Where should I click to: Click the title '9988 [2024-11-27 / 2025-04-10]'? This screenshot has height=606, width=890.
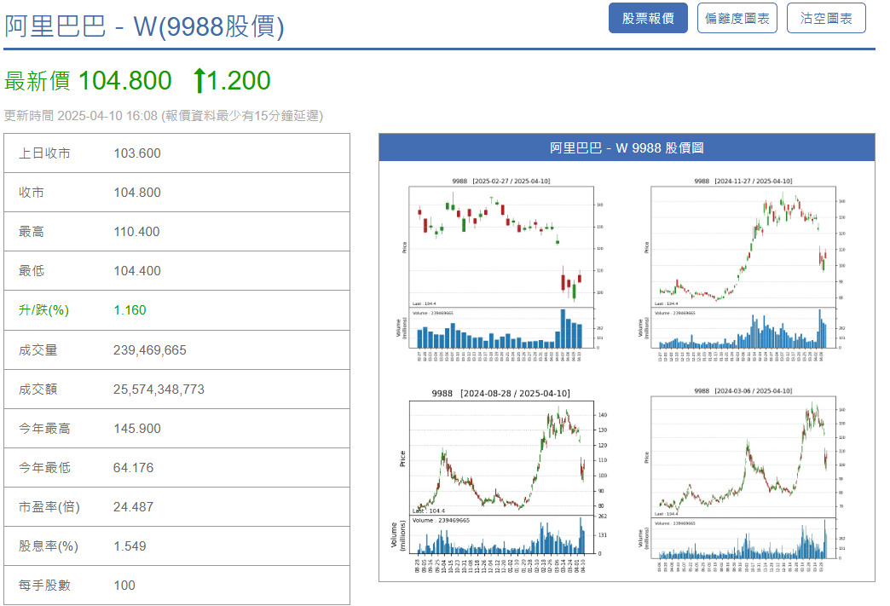[743, 181]
